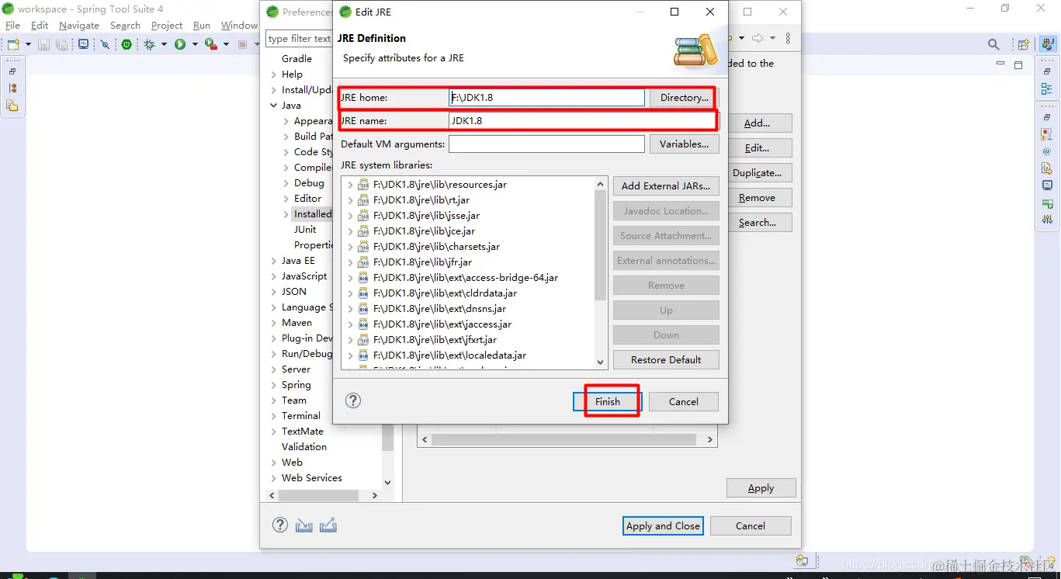This screenshot has height=579, width=1061.
Task: Open the Project menu
Action: pyautogui.click(x=167, y=26)
